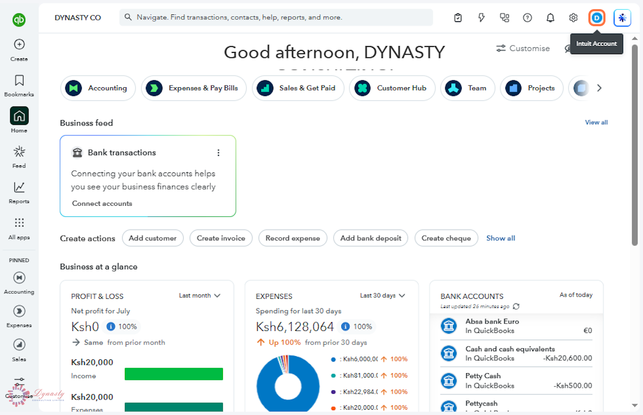Open notifications bell
643x415 pixels.
pyautogui.click(x=550, y=18)
